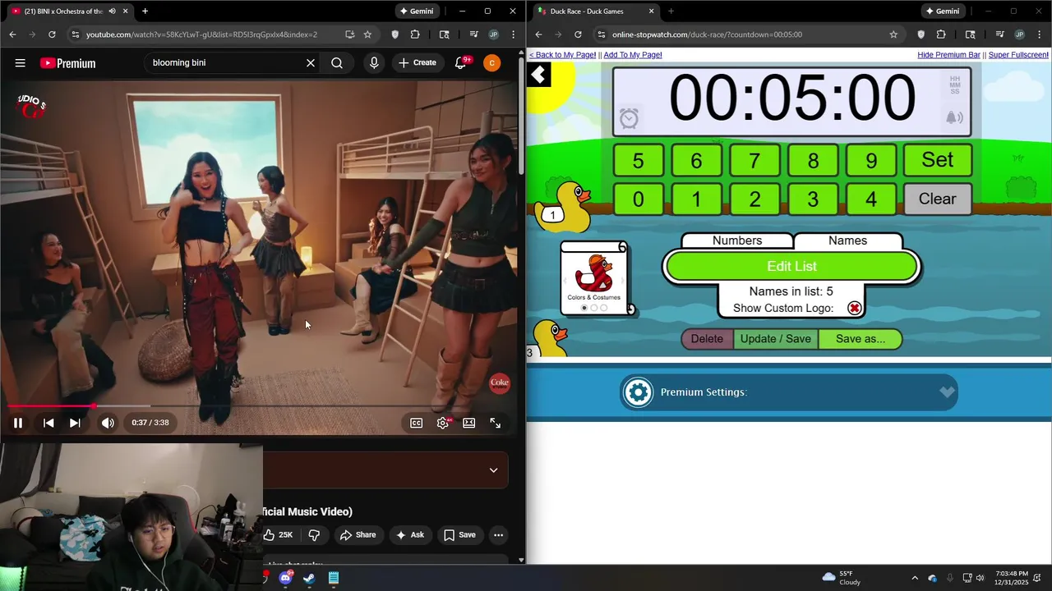Screen dimensions: 1052x591
Task: Click the alarm clock icon in timer
Action: click(x=629, y=118)
